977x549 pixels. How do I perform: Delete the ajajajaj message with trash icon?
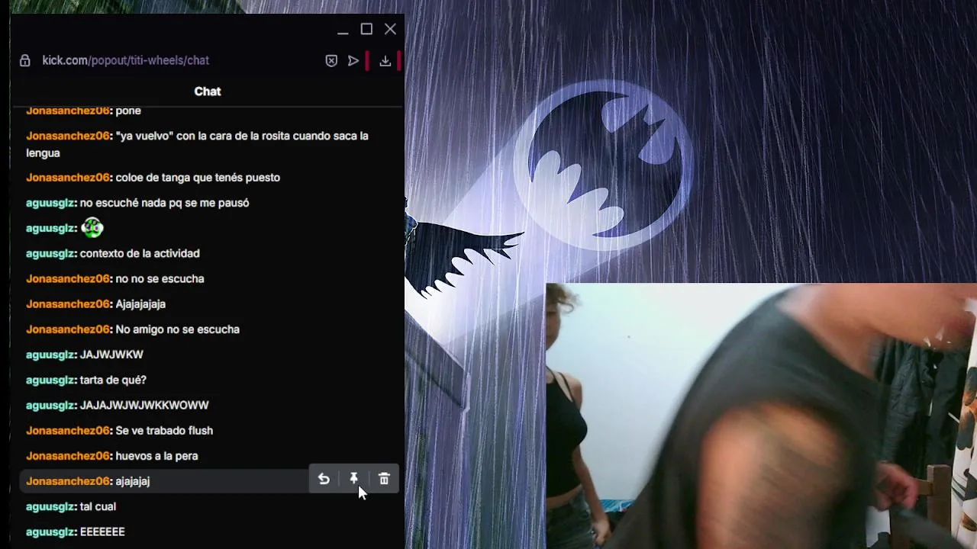(x=384, y=479)
